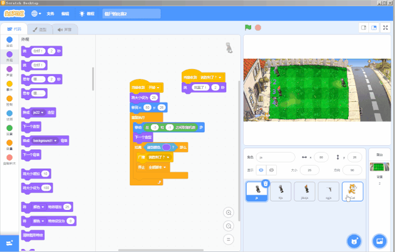The width and height of the screenshot is (395, 252).
Task: Open the message dropdown on the second when-I-receive block
Action: click(x=211, y=78)
